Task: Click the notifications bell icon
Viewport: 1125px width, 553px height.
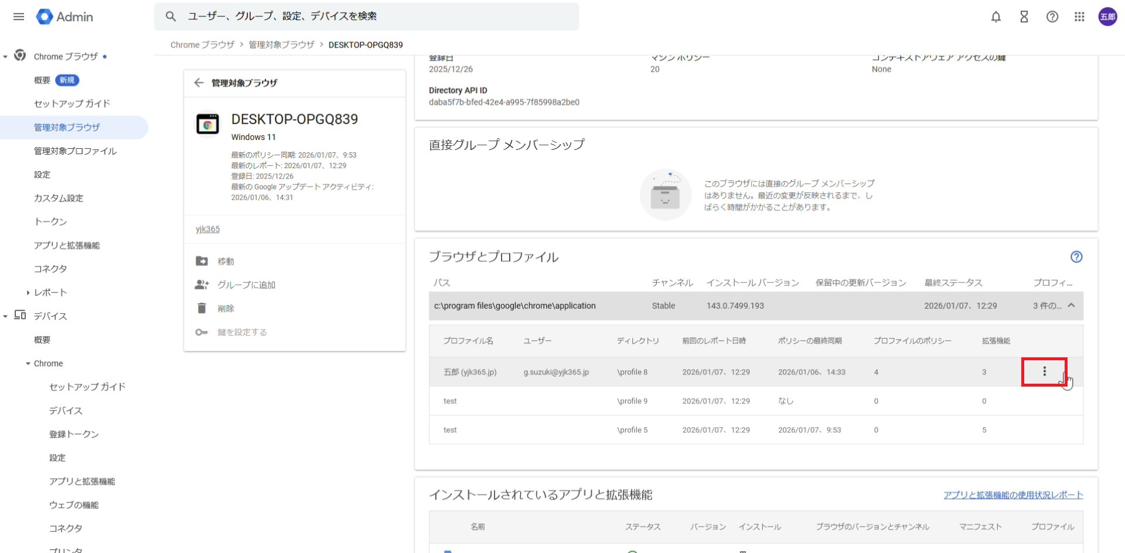Action: 996,16
